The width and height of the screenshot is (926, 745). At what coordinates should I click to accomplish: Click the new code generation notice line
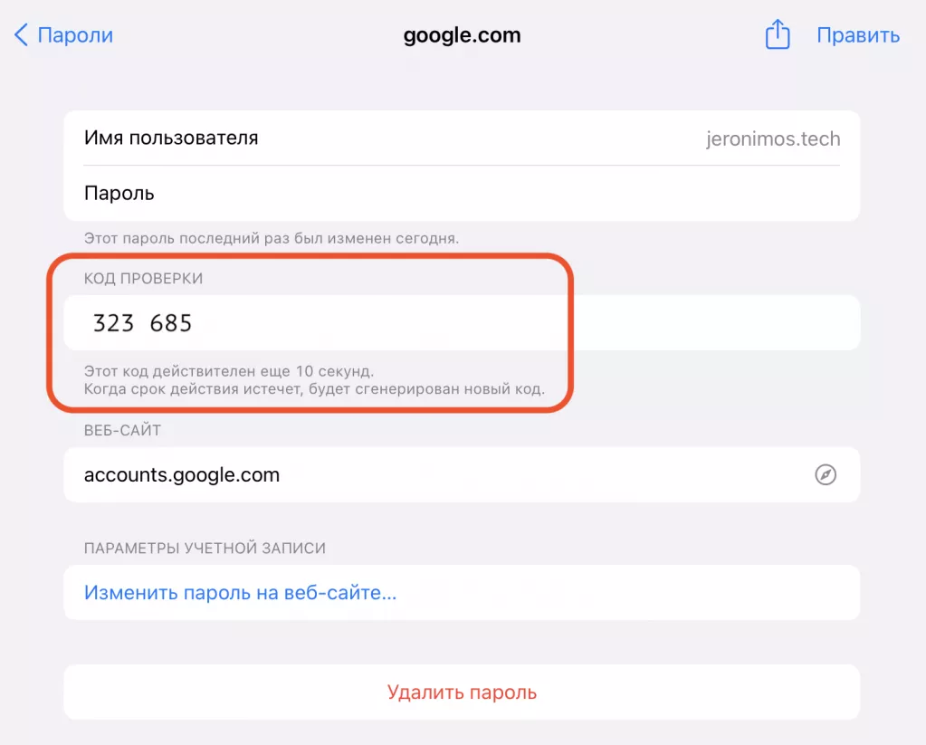pos(314,390)
